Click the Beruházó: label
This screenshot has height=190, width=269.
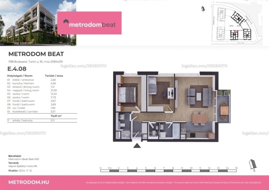(x=15, y=156)
